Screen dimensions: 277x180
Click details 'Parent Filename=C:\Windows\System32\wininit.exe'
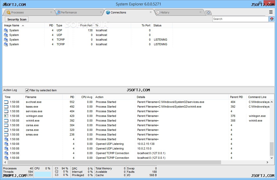(x=169, y=107)
